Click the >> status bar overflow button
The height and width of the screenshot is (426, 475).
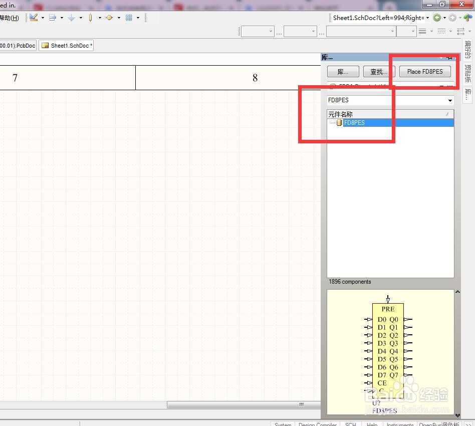click(468, 424)
